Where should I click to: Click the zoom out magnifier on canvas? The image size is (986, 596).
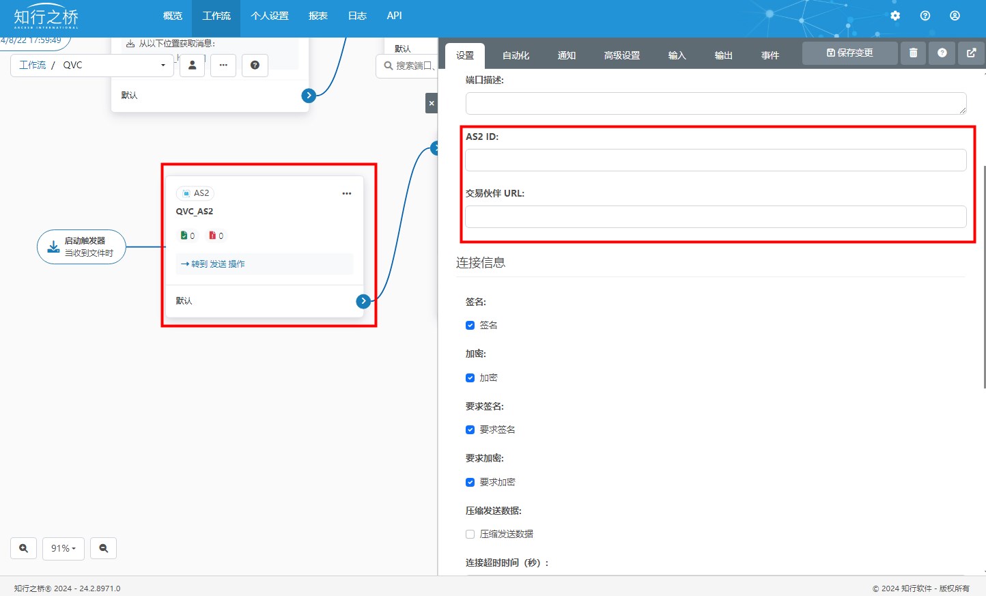coord(104,548)
